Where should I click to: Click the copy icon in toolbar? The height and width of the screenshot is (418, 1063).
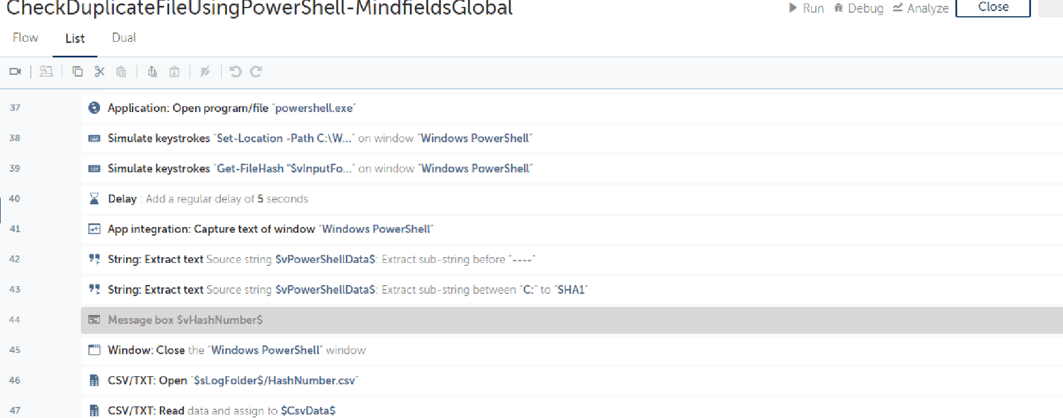(77, 71)
